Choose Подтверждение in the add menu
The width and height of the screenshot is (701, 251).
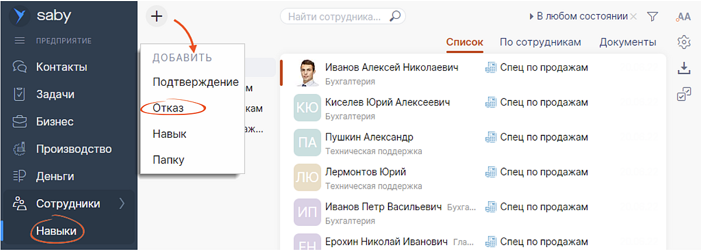pyautogui.click(x=195, y=82)
